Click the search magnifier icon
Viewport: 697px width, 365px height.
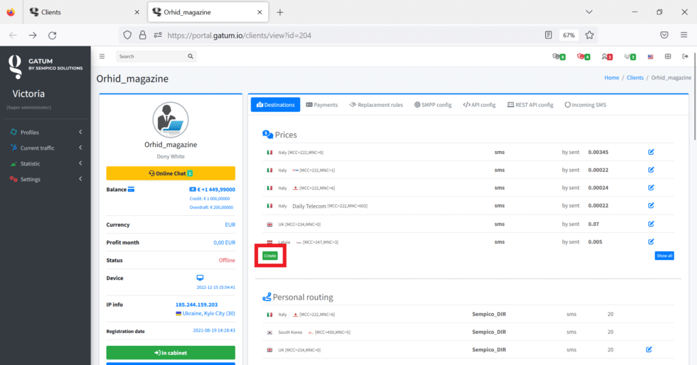pyautogui.click(x=191, y=57)
